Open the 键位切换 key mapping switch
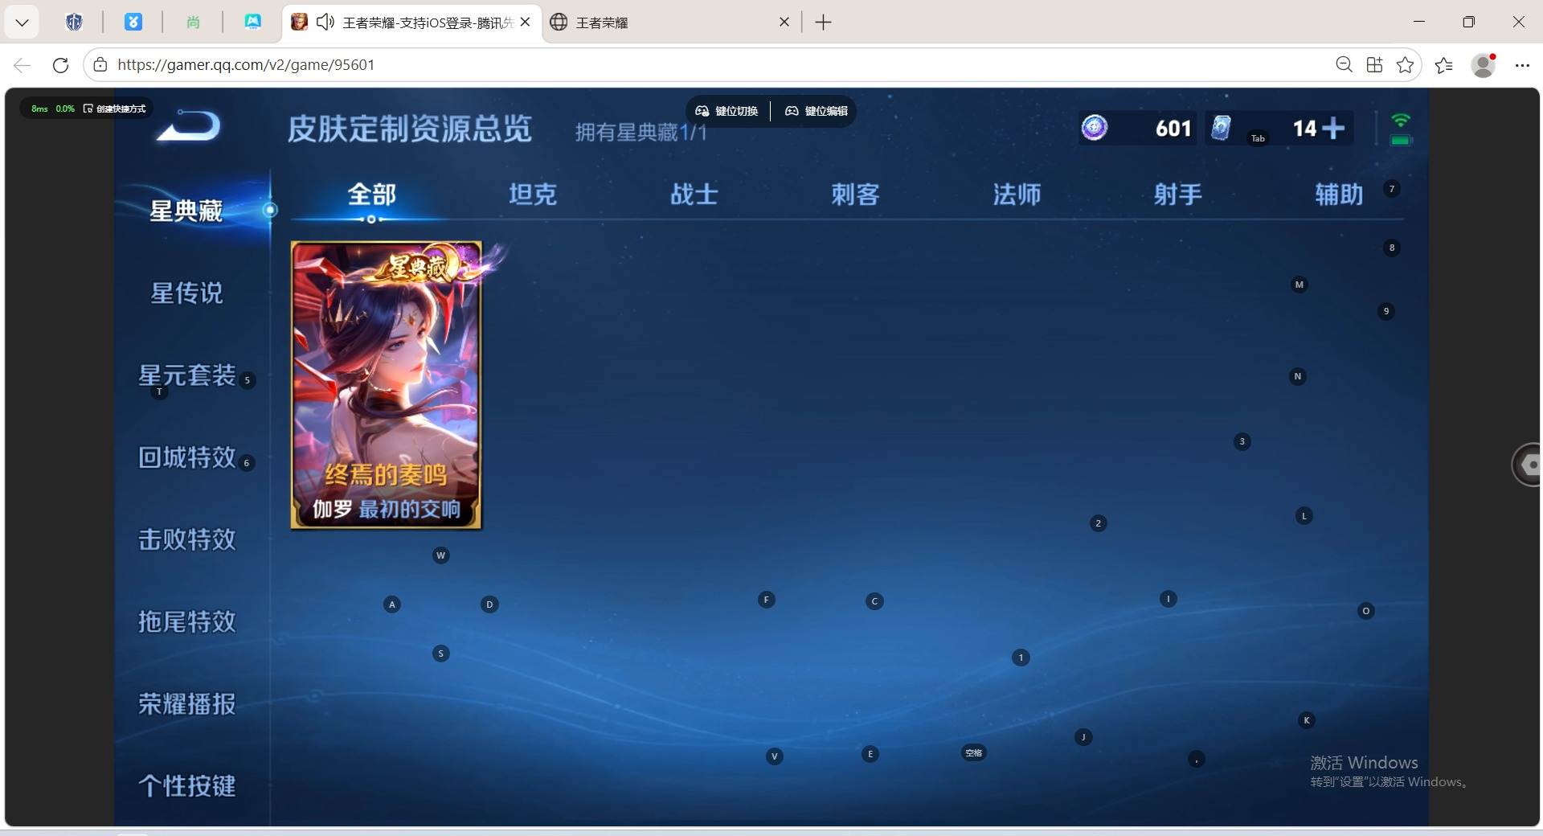 pos(726,111)
